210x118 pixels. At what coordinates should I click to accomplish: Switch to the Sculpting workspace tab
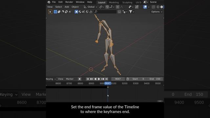(127, 2)
